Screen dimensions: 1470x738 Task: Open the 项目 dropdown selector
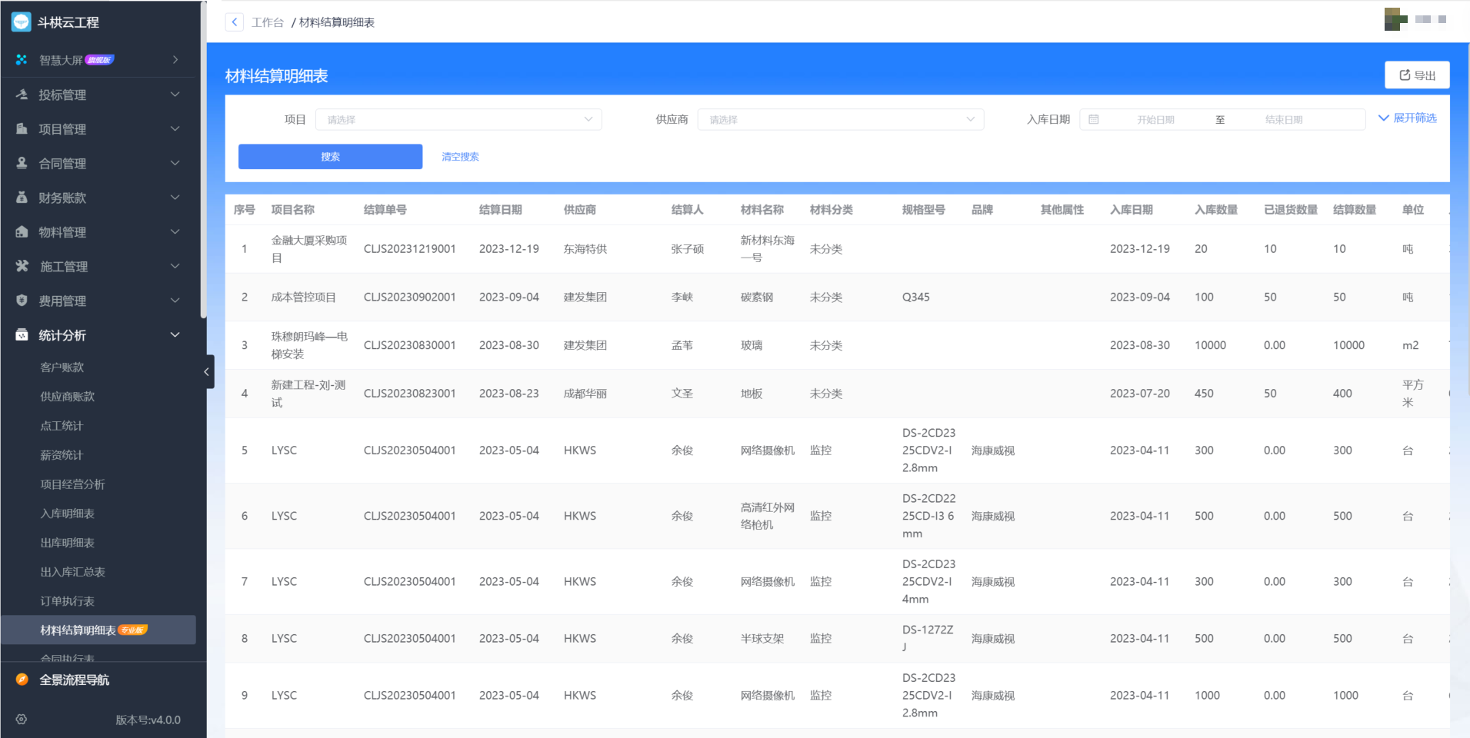coord(458,120)
